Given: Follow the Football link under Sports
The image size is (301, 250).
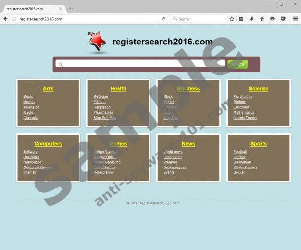Looking at the screenshot, I should pyautogui.click(x=240, y=152).
